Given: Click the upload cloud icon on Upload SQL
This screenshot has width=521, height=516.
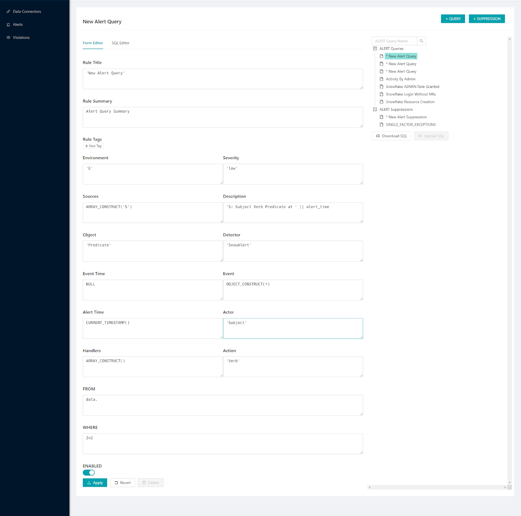Looking at the screenshot, I should [420, 136].
